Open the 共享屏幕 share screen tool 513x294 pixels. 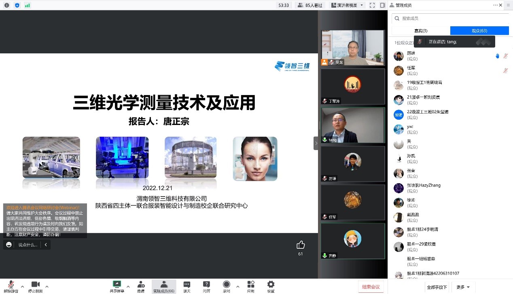[117, 286]
